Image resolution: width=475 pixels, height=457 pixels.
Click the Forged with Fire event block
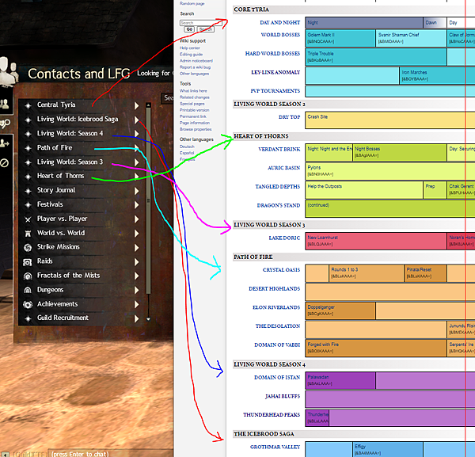[x=376, y=348]
